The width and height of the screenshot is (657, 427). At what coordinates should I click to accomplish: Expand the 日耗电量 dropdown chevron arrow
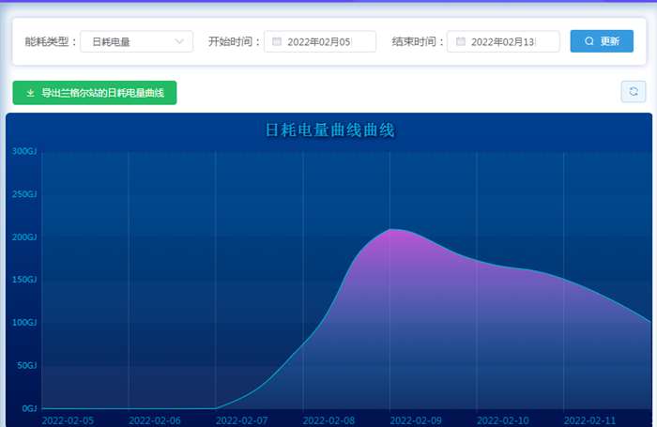179,41
